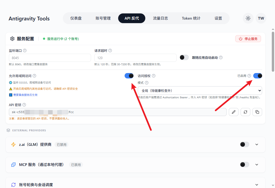The width and height of the screenshot is (275, 188).
Task: Show help for 跟随应用自动启动
Action: (x=221, y=57)
